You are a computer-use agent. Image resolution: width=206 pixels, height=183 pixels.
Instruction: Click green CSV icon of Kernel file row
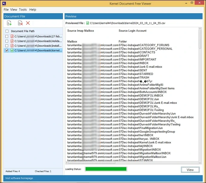pyautogui.click(x=12, y=50)
